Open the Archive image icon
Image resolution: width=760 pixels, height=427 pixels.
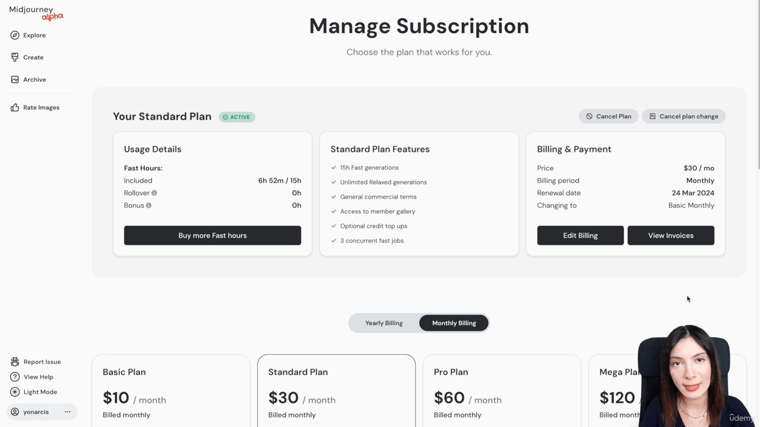click(15, 79)
